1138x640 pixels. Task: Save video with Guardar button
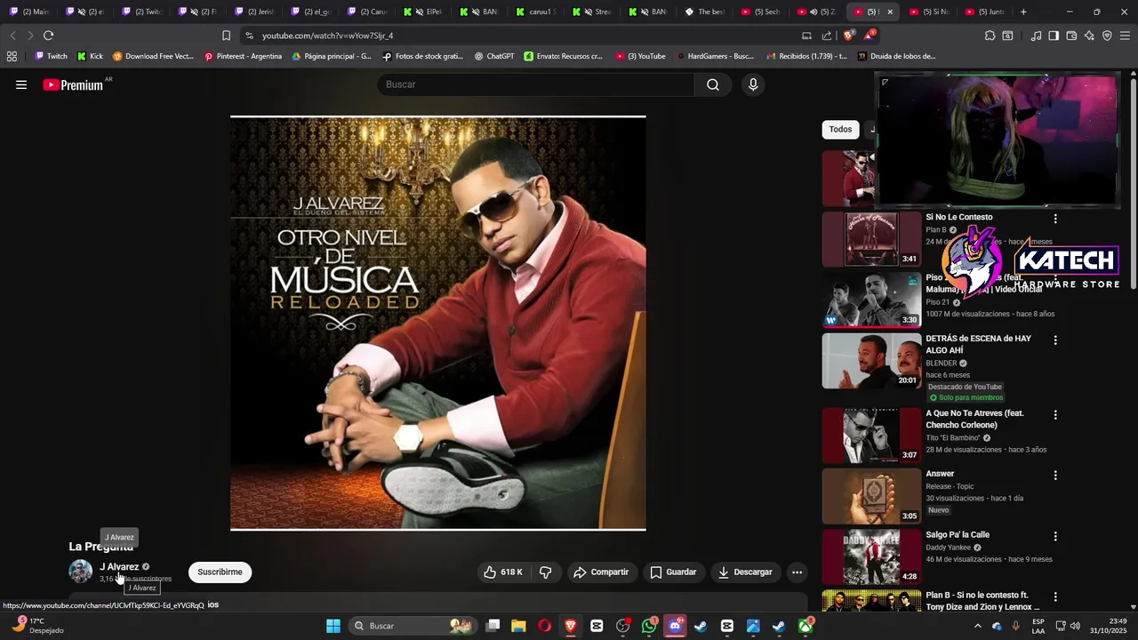click(673, 572)
